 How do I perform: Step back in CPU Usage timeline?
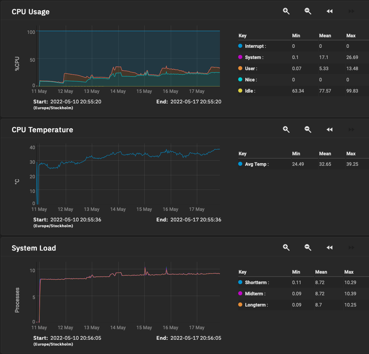(329, 11)
